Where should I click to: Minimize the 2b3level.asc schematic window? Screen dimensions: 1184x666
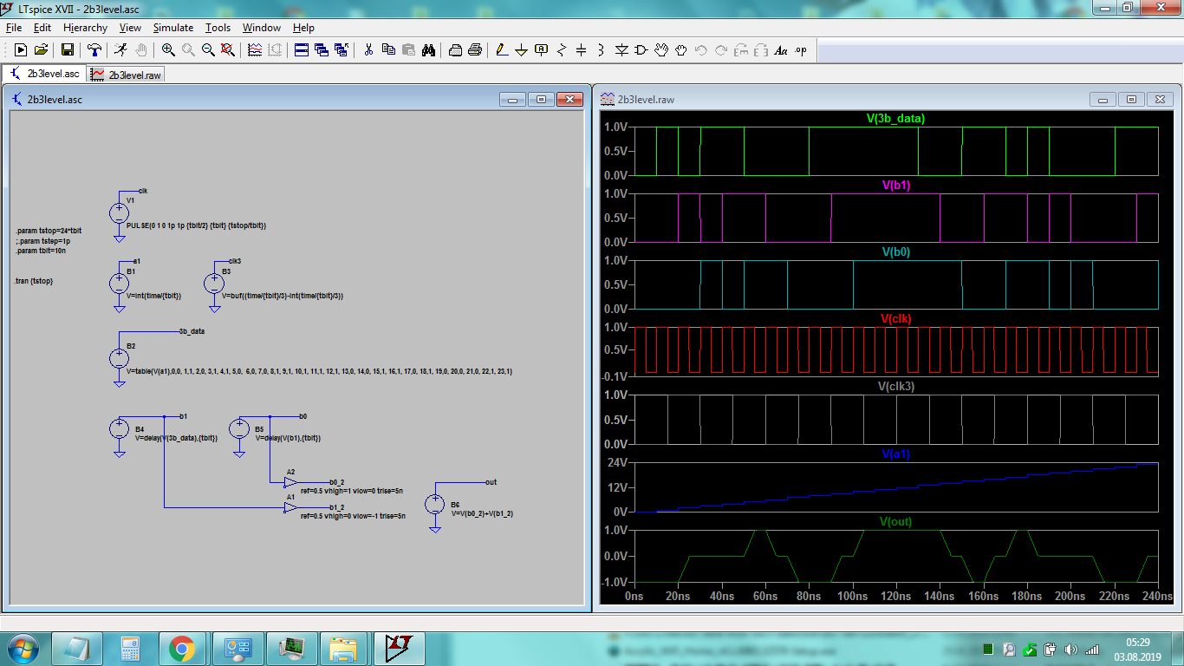tap(512, 99)
